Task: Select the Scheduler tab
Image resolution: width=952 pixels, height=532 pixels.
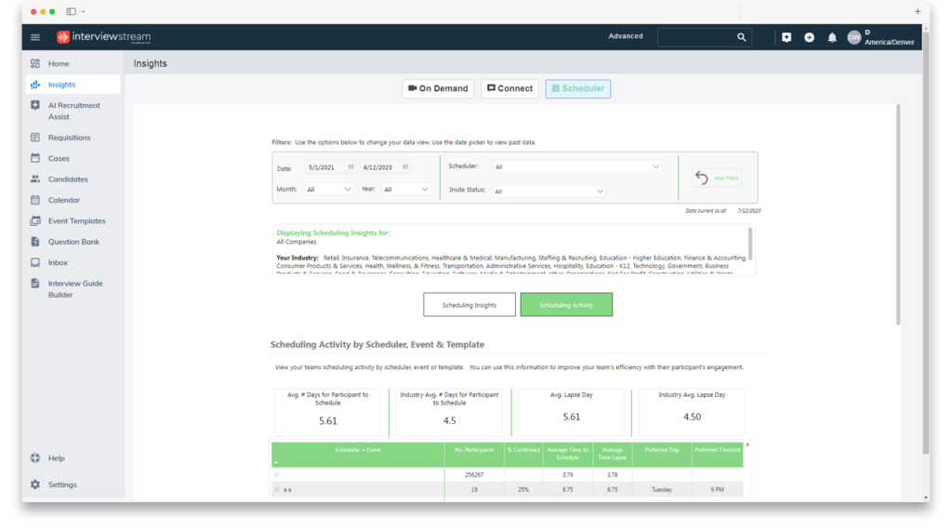Action: tap(578, 88)
